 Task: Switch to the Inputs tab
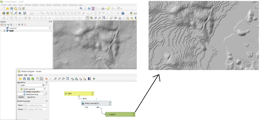point(21,97)
